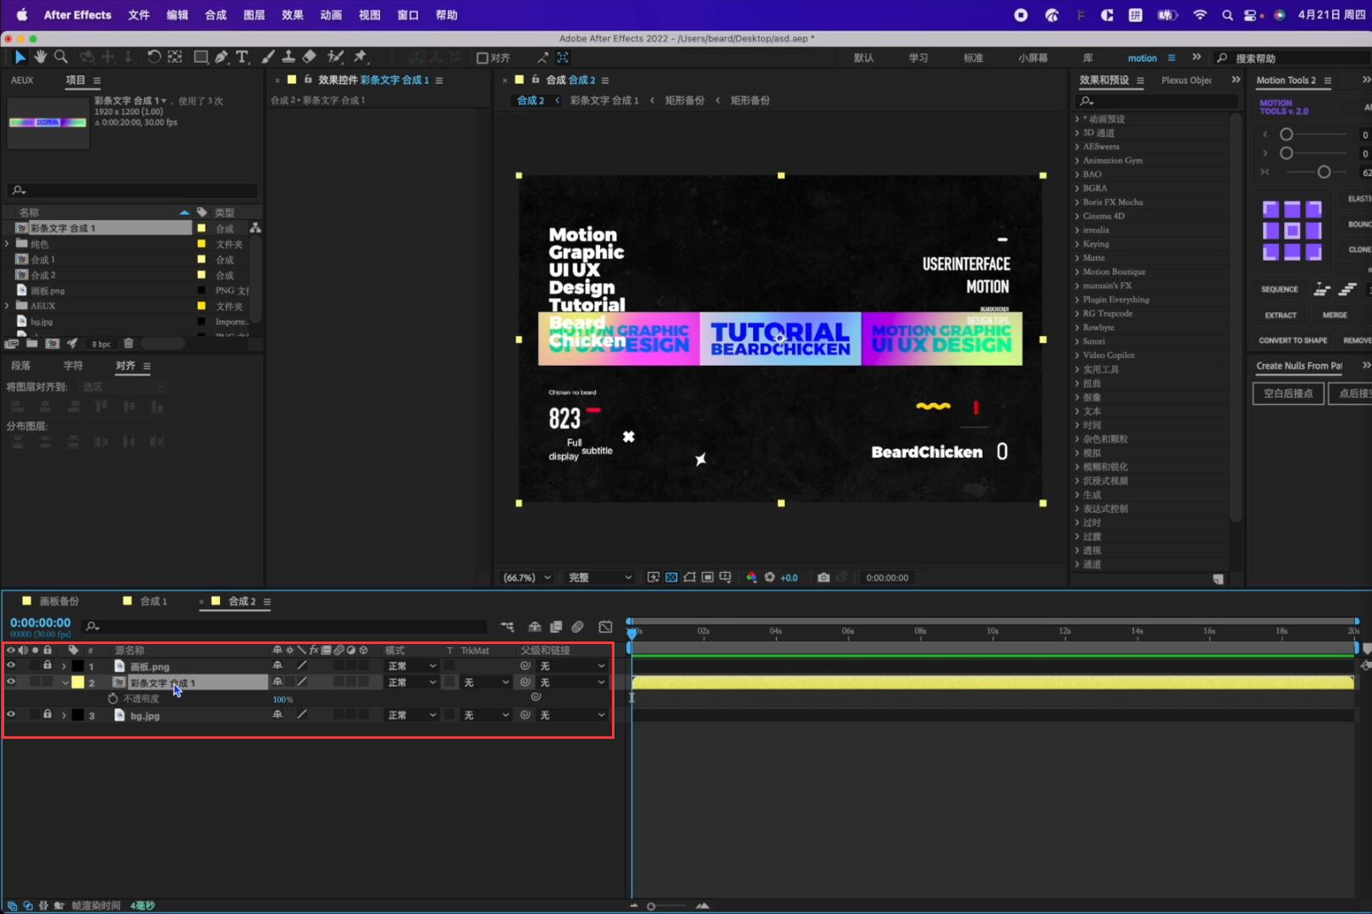1372x914 pixels.
Task: Expand the 纯色 folder in Project panel
Action: [x=8, y=244]
